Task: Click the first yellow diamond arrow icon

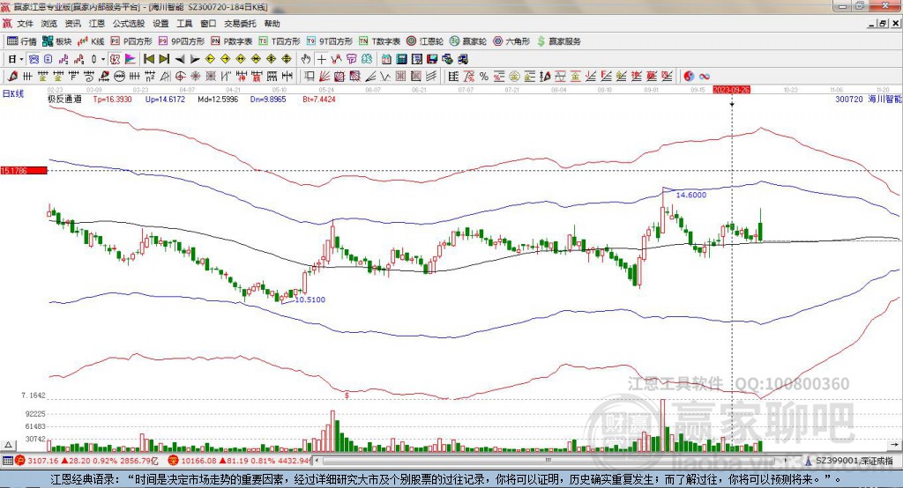Action: click(210, 59)
